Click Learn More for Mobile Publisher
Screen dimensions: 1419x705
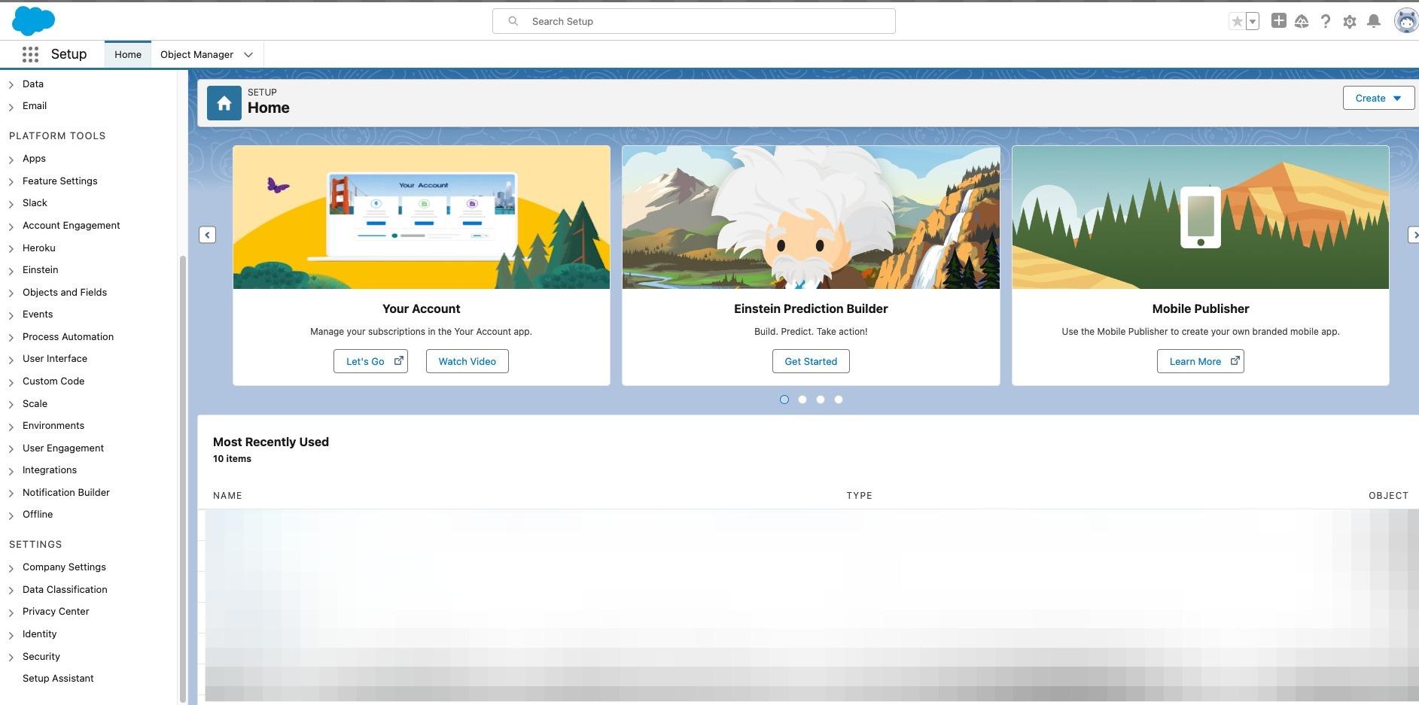(x=1200, y=361)
